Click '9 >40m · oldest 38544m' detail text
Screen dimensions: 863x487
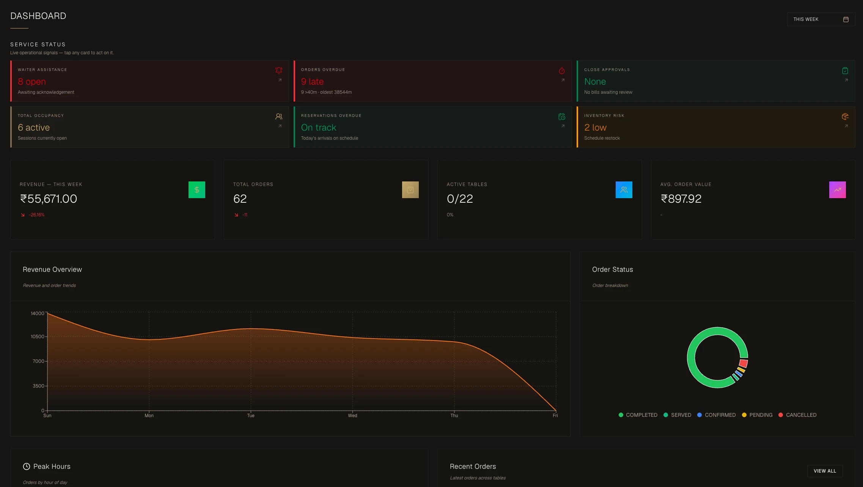click(x=326, y=92)
